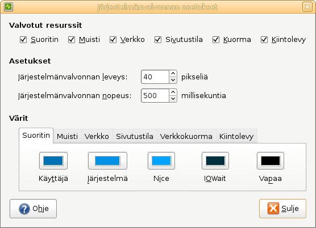The image size is (316, 228).
Task: Disable the Verkko checkbox
Action: tap(113, 40)
